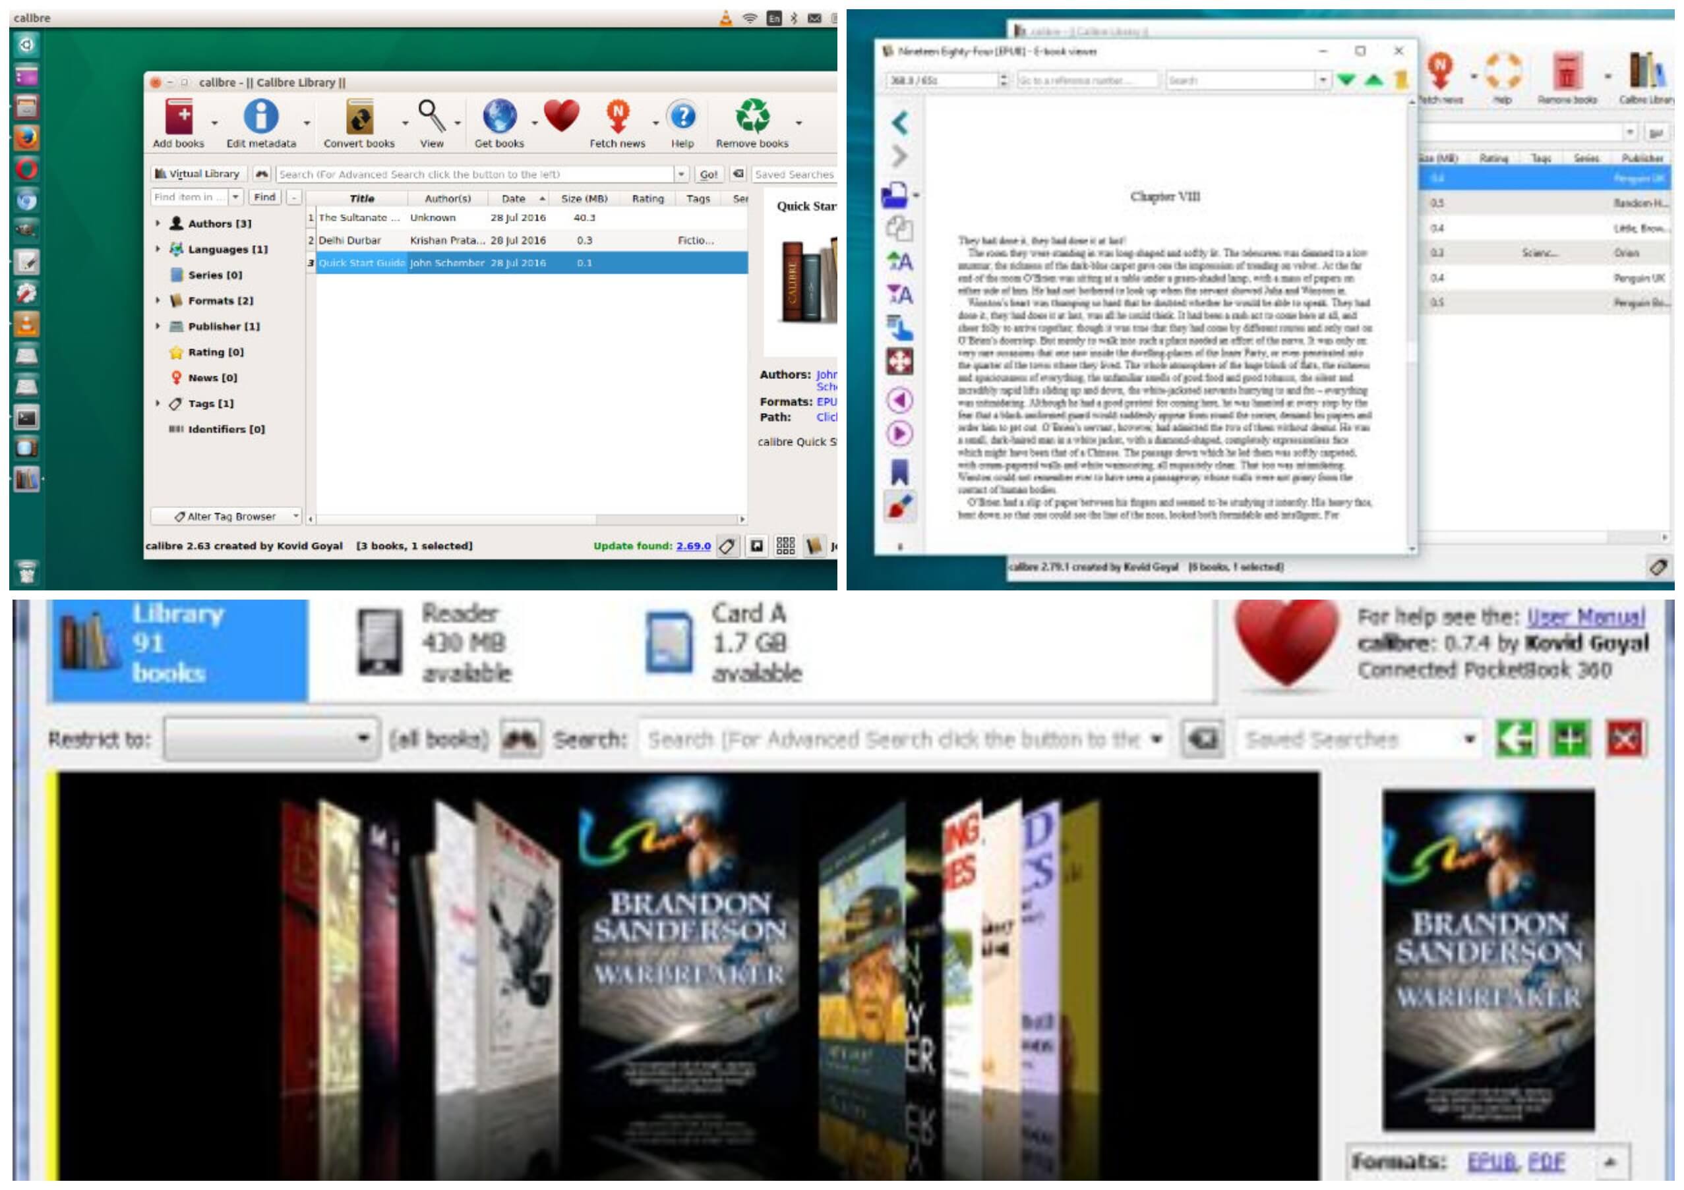Expand the Publisher [1] category
Image resolution: width=1684 pixels, height=1190 pixels.
(158, 326)
